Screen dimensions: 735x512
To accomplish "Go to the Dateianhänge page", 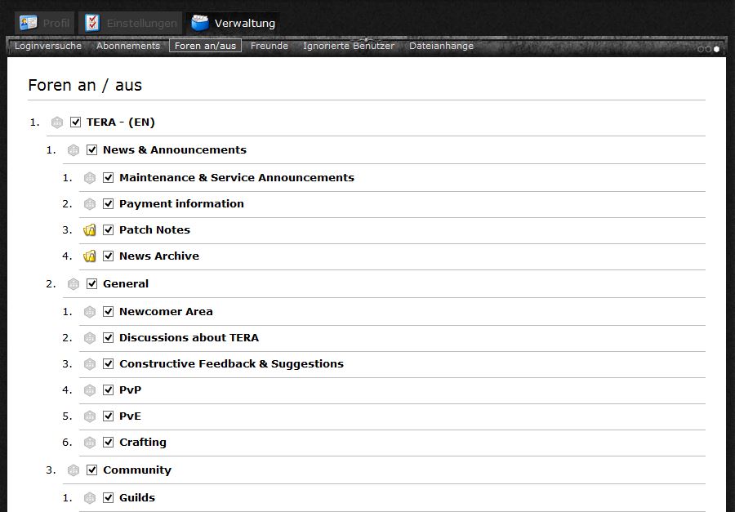I will coord(441,46).
